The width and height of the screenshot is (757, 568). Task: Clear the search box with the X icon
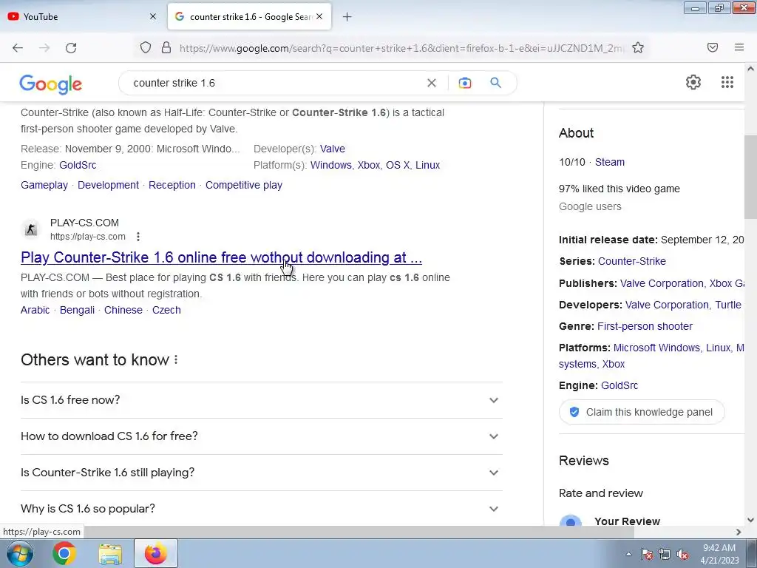432,83
